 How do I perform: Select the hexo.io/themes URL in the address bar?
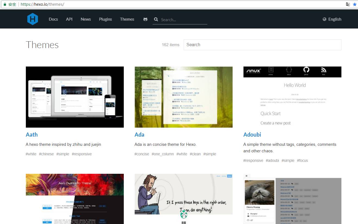click(x=42, y=4)
